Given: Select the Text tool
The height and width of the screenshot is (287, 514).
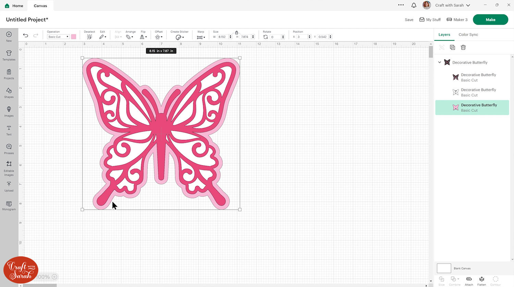Looking at the screenshot, I should (x=9, y=130).
